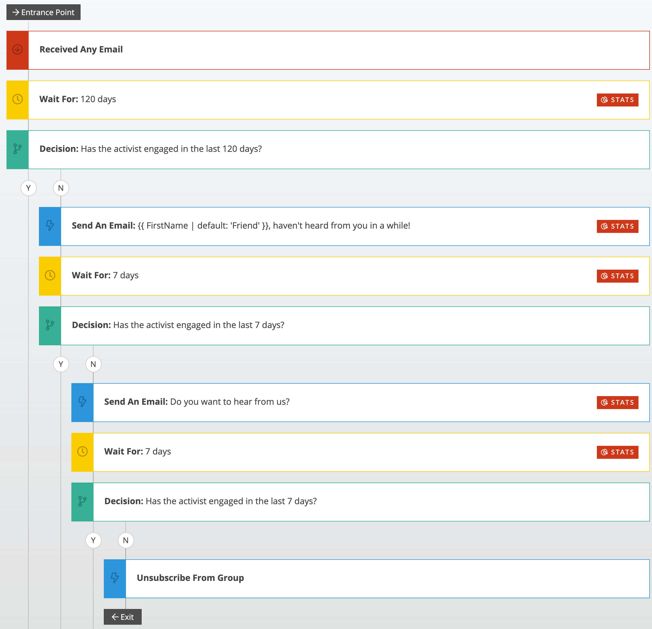Open decision 'engaged in the last 120 days?'
This screenshot has width=652, height=629.
tap(328, 150)
